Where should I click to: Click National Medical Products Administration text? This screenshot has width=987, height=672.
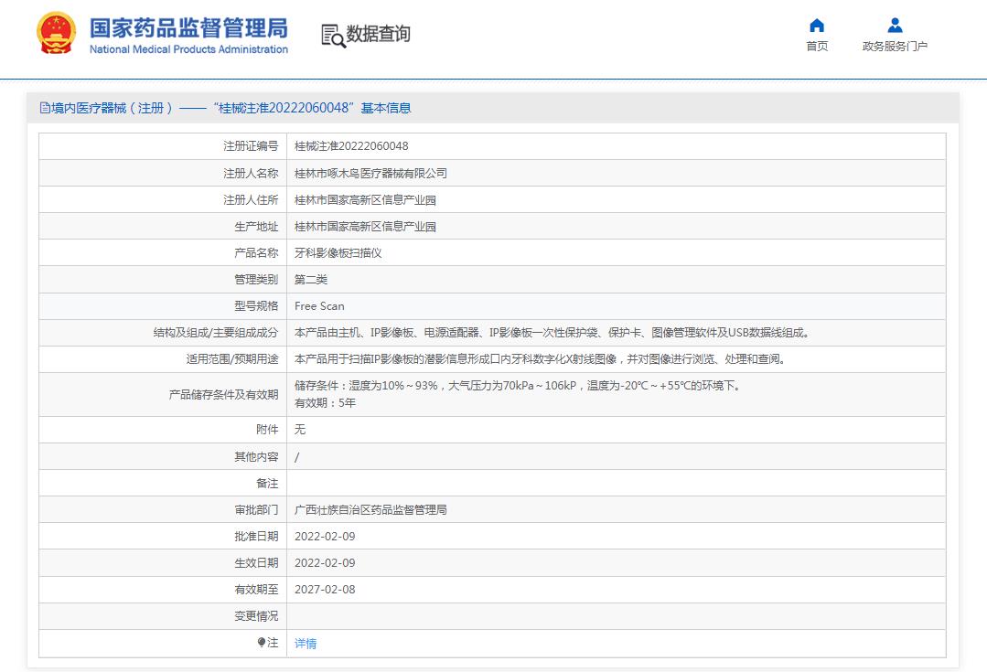(x=188, y=49)
